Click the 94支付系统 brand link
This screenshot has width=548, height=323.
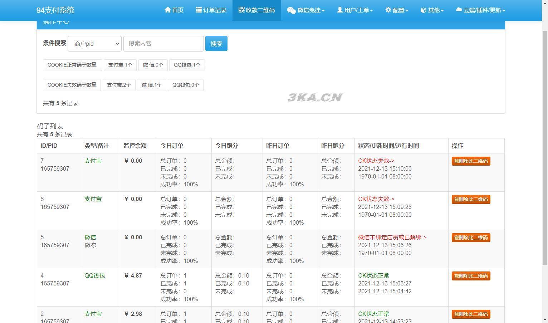(x=55, y=10)
